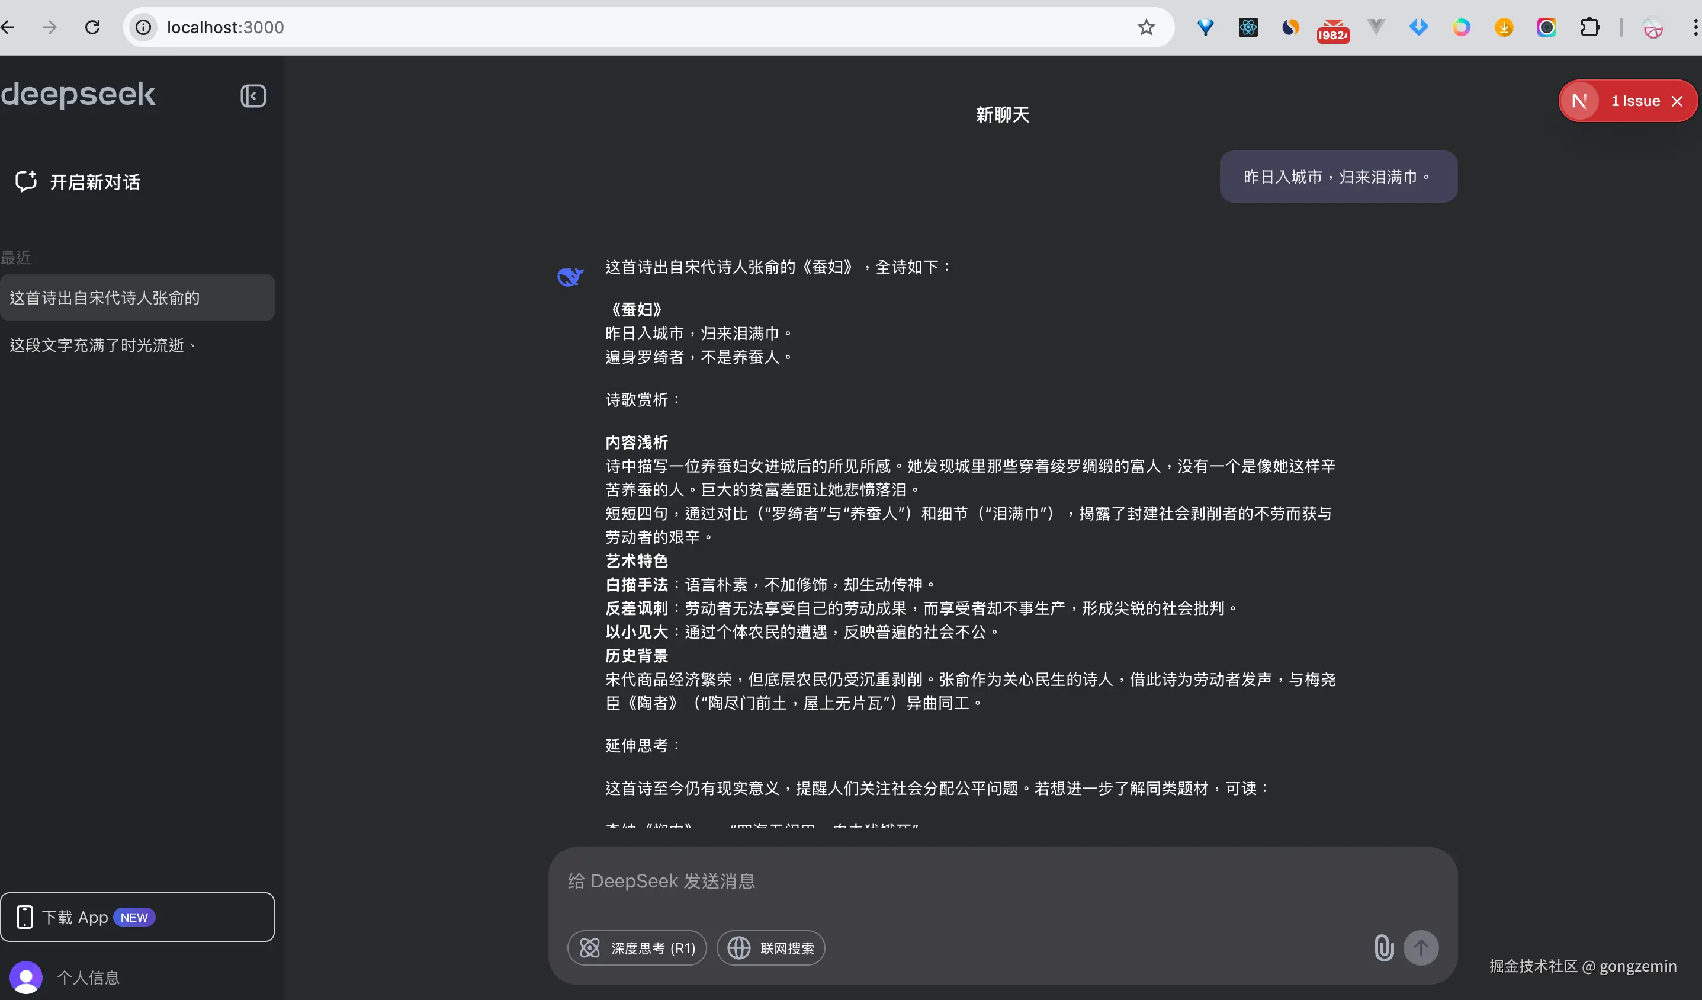Reload the page with refresh icon

point(92,27)
